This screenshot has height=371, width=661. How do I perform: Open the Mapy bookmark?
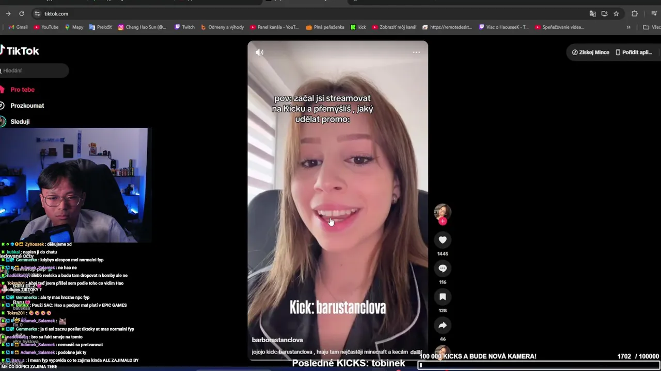[x=74, y=27]
